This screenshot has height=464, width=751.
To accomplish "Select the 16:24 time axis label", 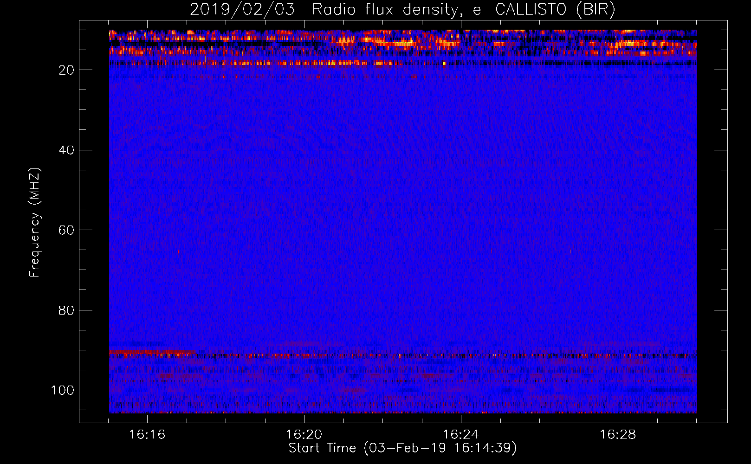I will click(461, 435).
